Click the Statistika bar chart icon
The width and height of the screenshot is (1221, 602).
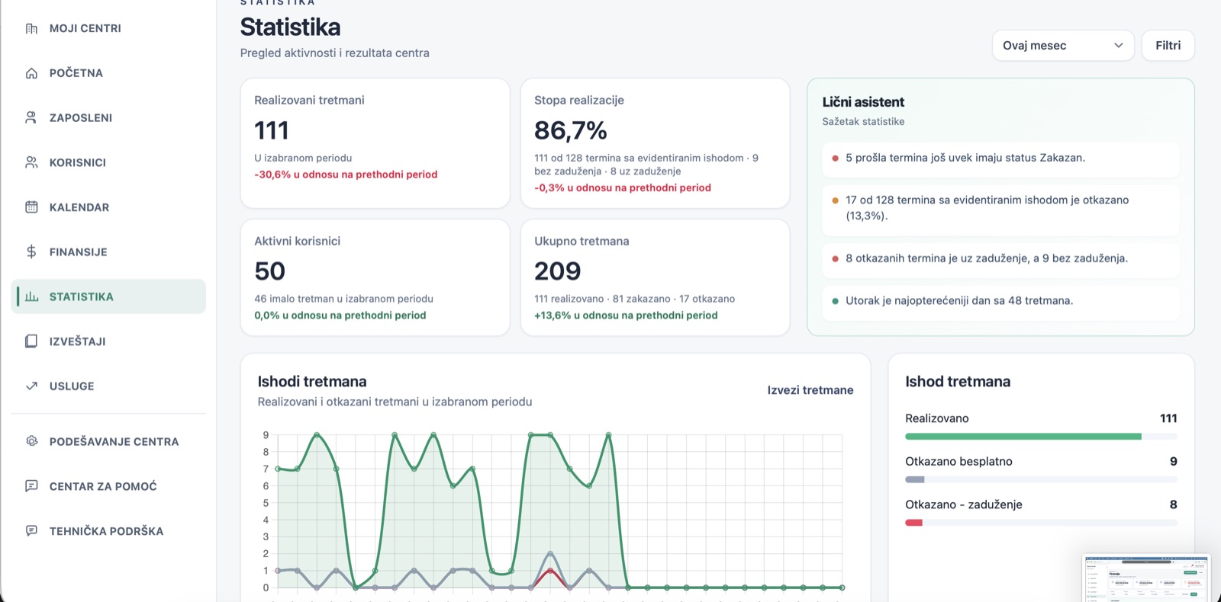tap(31, 296)
